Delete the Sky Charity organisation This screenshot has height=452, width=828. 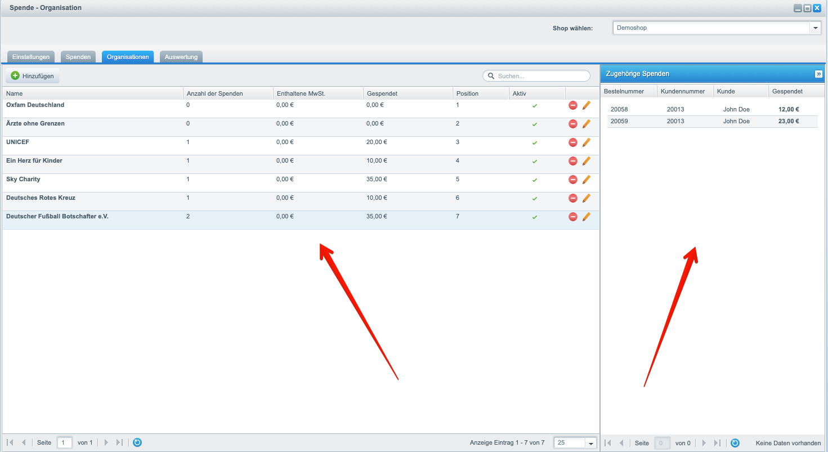[573, 180]
